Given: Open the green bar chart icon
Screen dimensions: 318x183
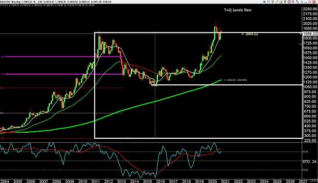Looking at the screenshot, I should click(x=281, y=2).
